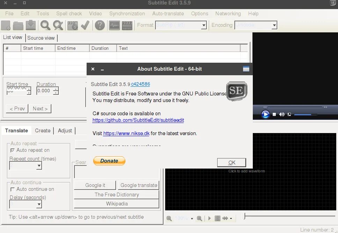Open the waveform zoom percentage dropdown

[192, 219]
